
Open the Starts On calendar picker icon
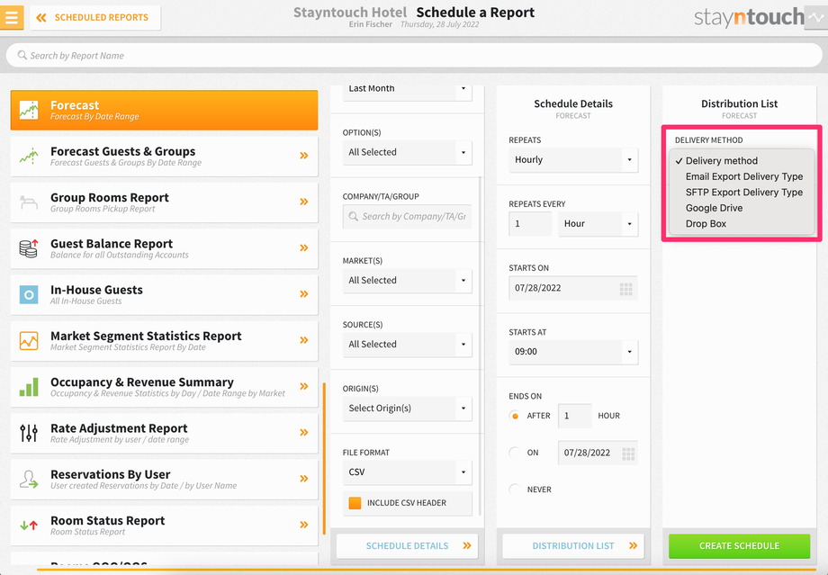[x=625, y=289]
